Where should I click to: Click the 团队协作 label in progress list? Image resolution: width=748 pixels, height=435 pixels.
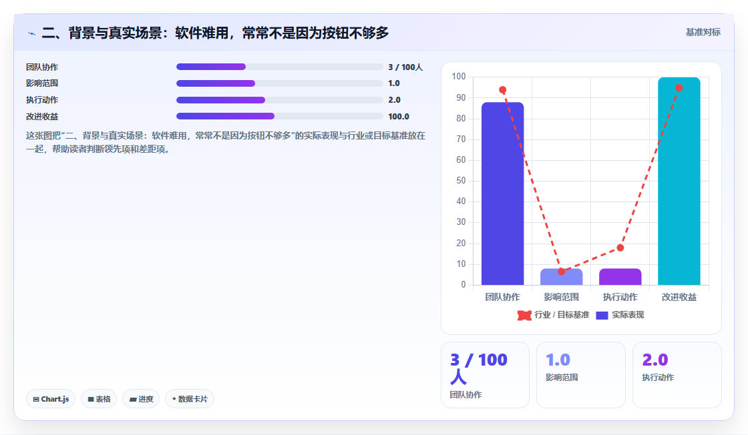[x=42, y=67]
